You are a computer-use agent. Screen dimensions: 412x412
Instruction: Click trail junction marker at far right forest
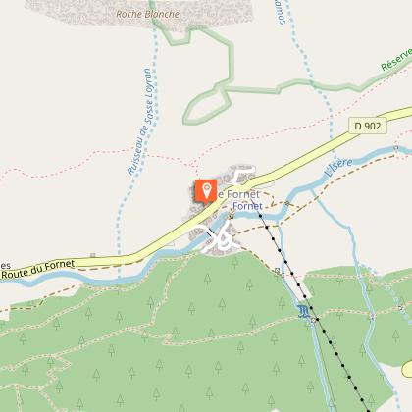(400, 308)
